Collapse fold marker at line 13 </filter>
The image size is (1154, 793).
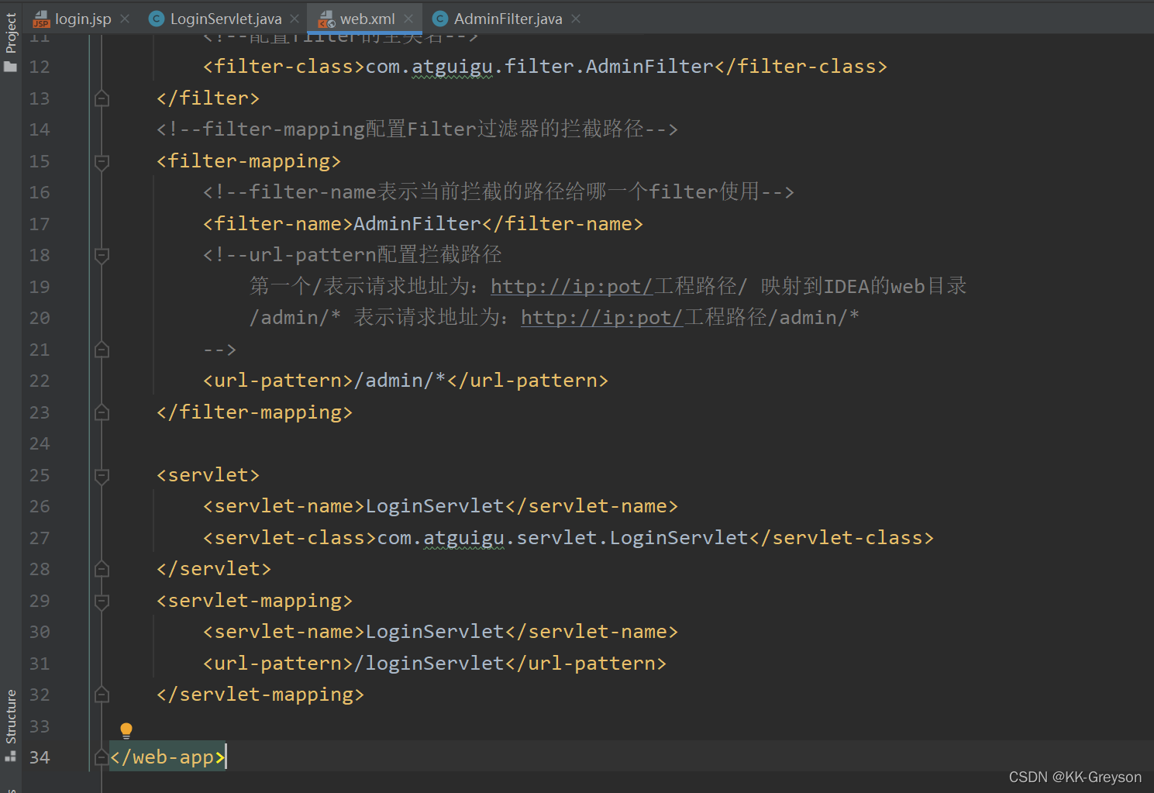(x=102, y=98)
